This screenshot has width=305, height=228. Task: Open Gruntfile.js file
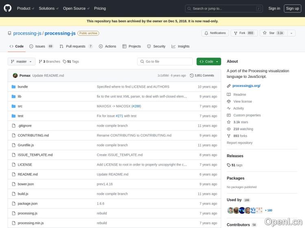point(26,145)
